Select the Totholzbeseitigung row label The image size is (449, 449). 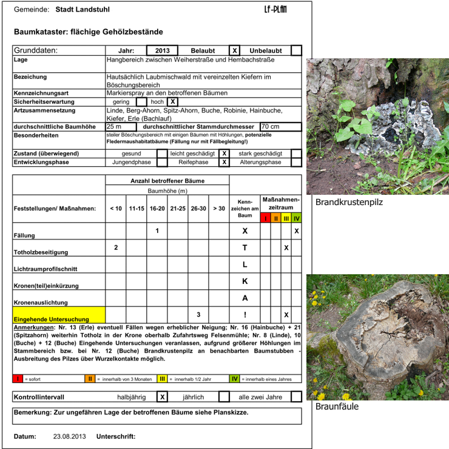click(41, 252)
